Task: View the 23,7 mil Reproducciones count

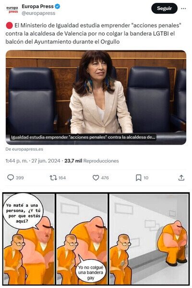Action: pos(92,161)
